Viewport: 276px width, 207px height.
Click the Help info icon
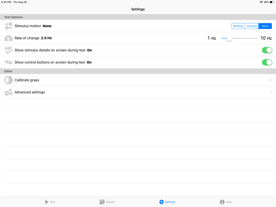coord(222,202)
